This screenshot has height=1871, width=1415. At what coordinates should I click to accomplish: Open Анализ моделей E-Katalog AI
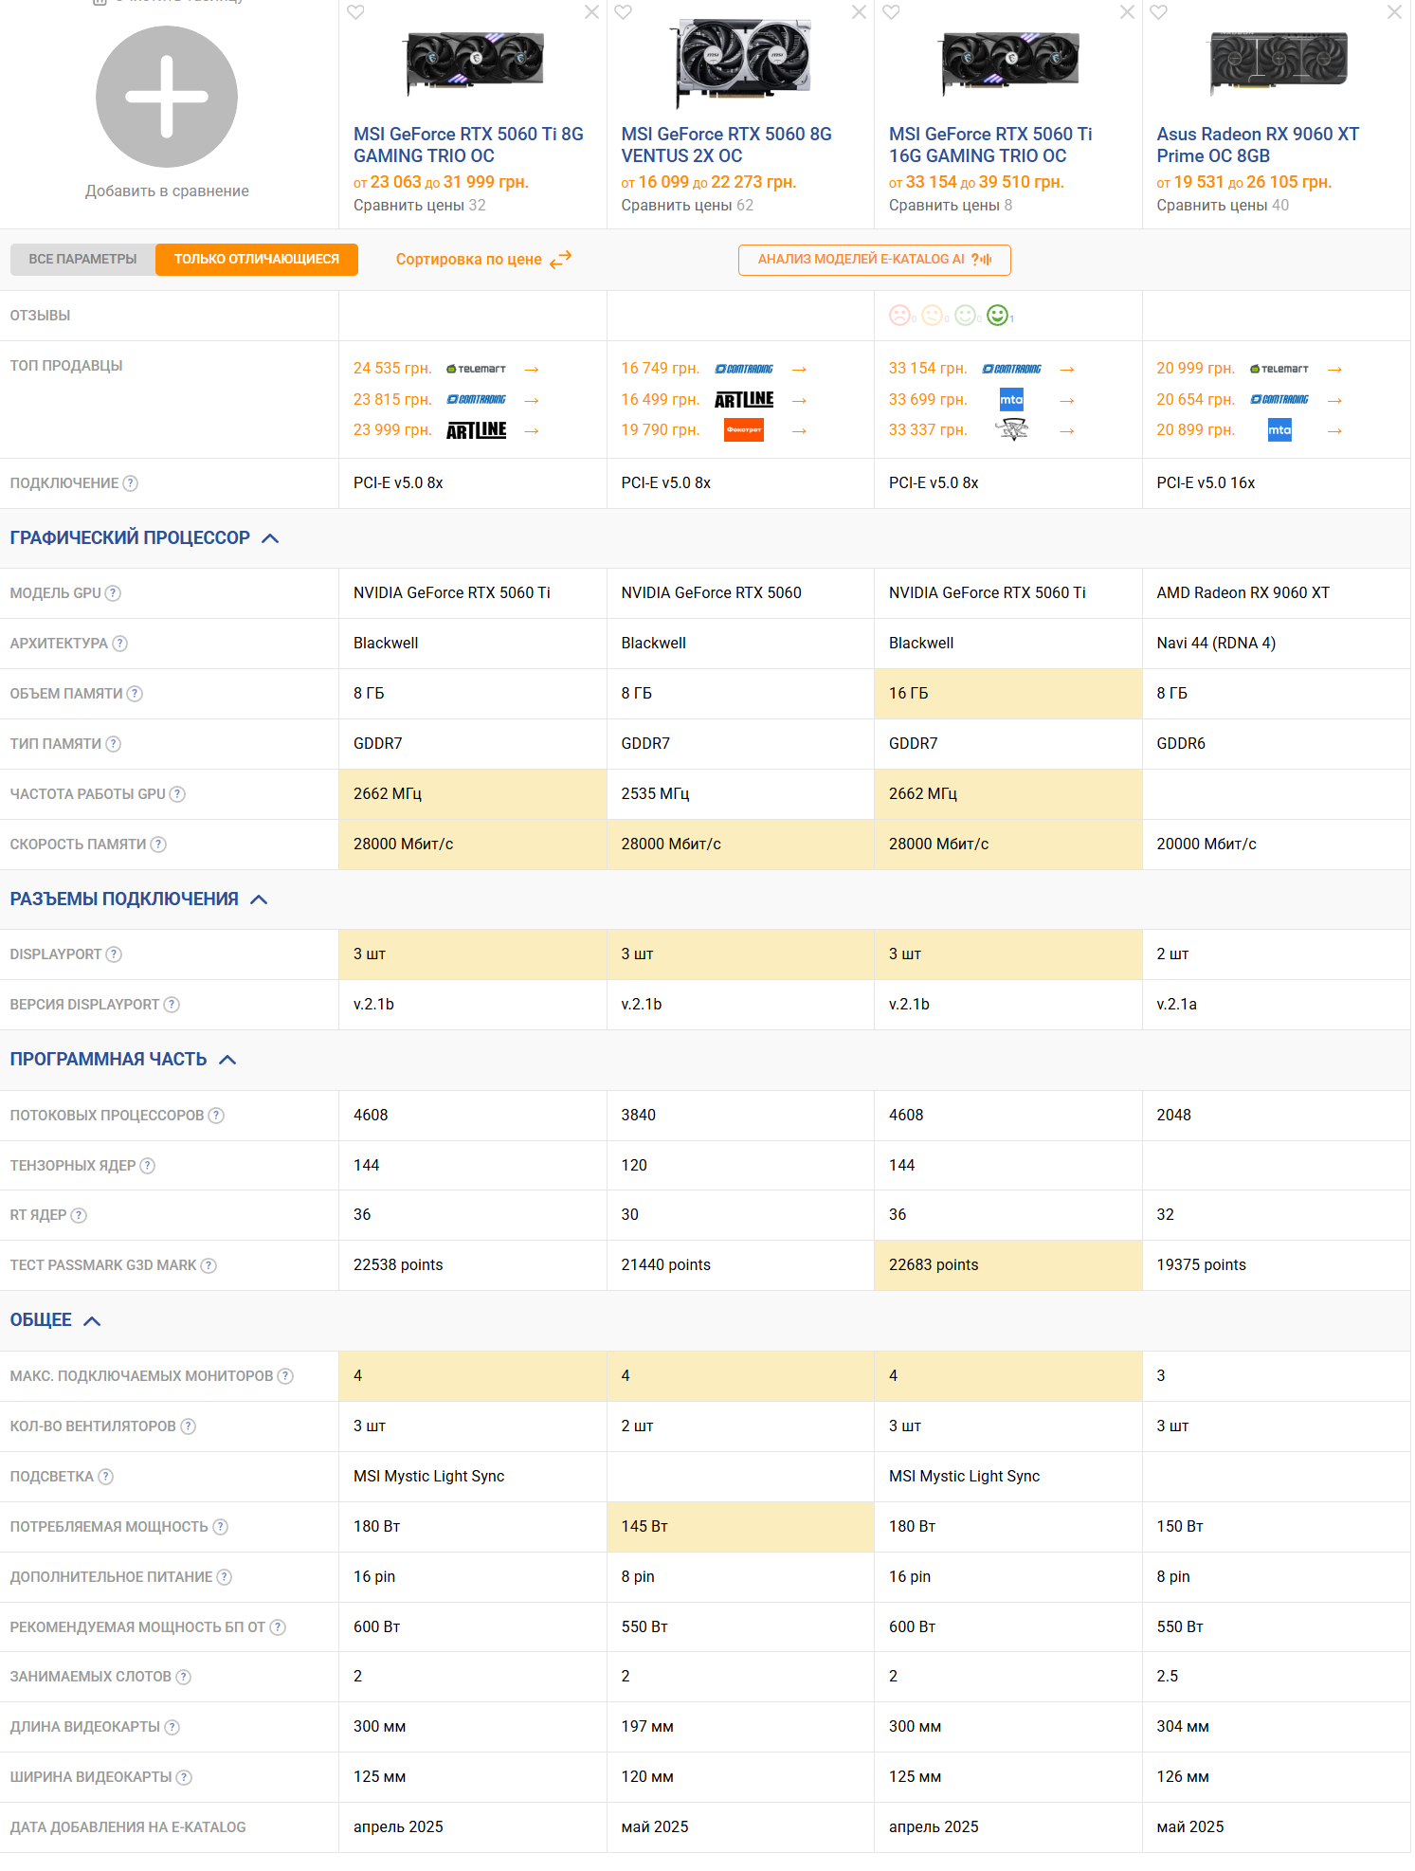pos(874,260)
